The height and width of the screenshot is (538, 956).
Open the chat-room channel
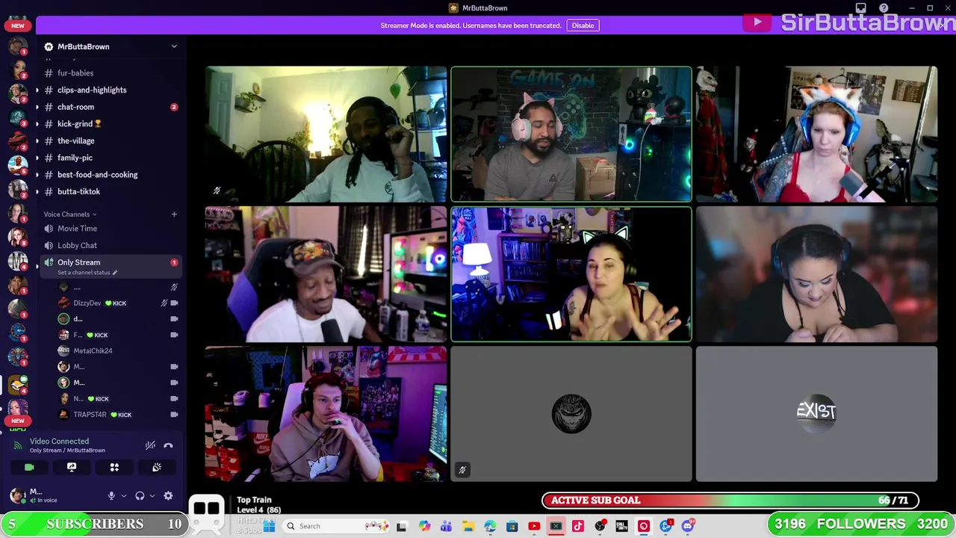tap(75, 107)
